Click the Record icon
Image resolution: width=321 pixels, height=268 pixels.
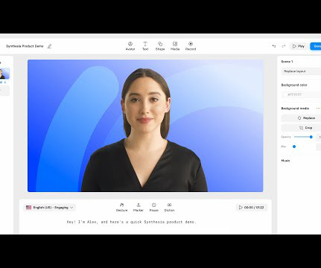191,46
